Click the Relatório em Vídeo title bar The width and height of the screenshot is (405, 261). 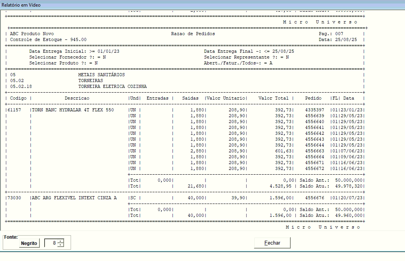(202, 5)
